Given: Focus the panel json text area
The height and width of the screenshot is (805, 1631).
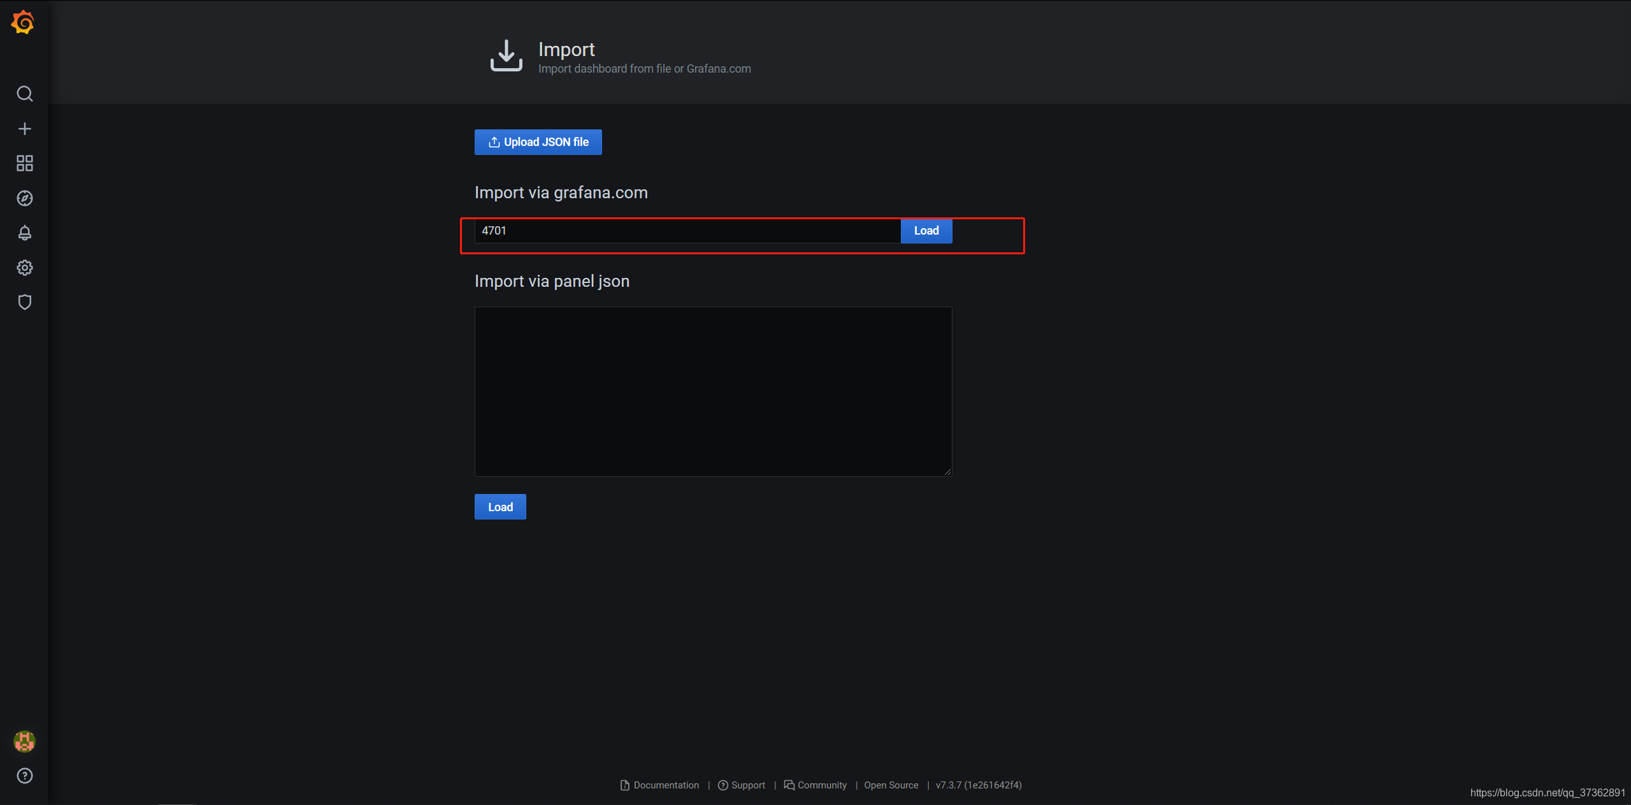Looking at the screenshot, I should pos(713,391).
